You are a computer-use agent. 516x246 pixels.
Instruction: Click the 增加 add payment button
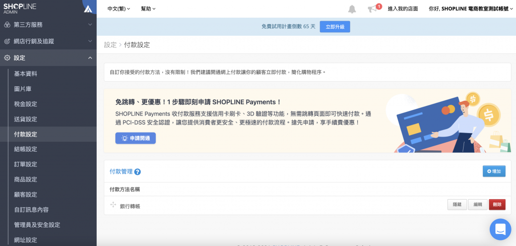click(494, 171)
